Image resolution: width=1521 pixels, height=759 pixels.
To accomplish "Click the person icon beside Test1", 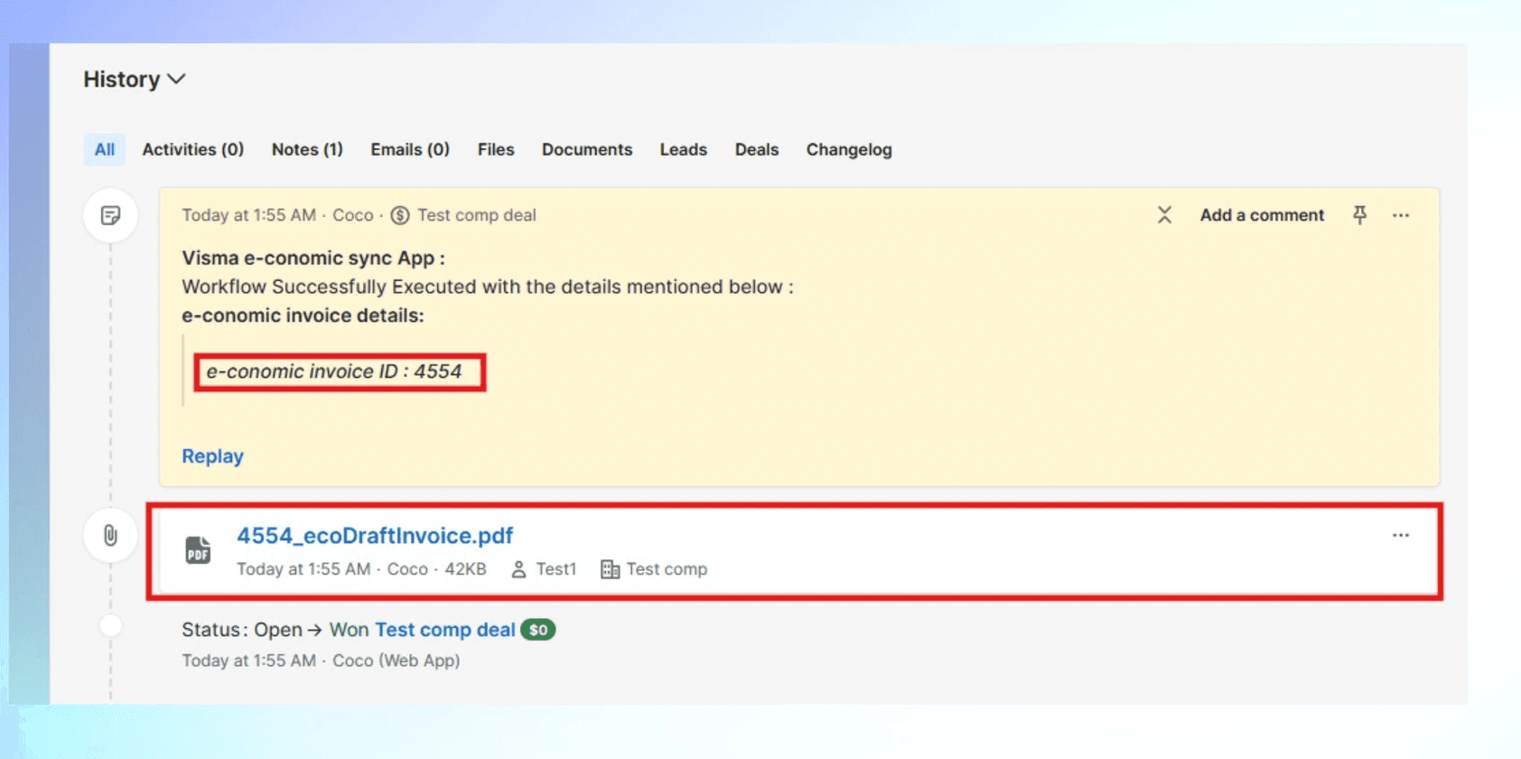I will pyautogui.click(x=518, y=569).
